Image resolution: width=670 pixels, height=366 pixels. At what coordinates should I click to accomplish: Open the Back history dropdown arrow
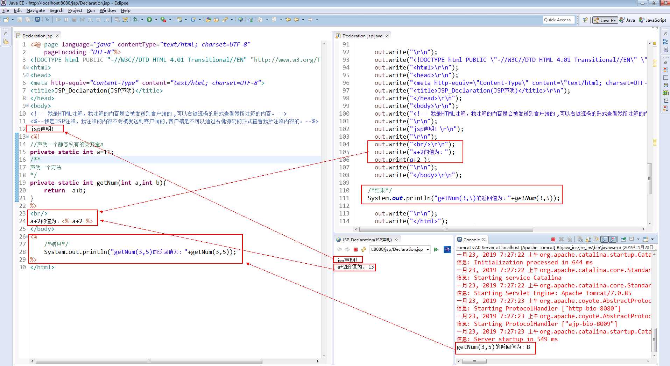tap(303, 20)
